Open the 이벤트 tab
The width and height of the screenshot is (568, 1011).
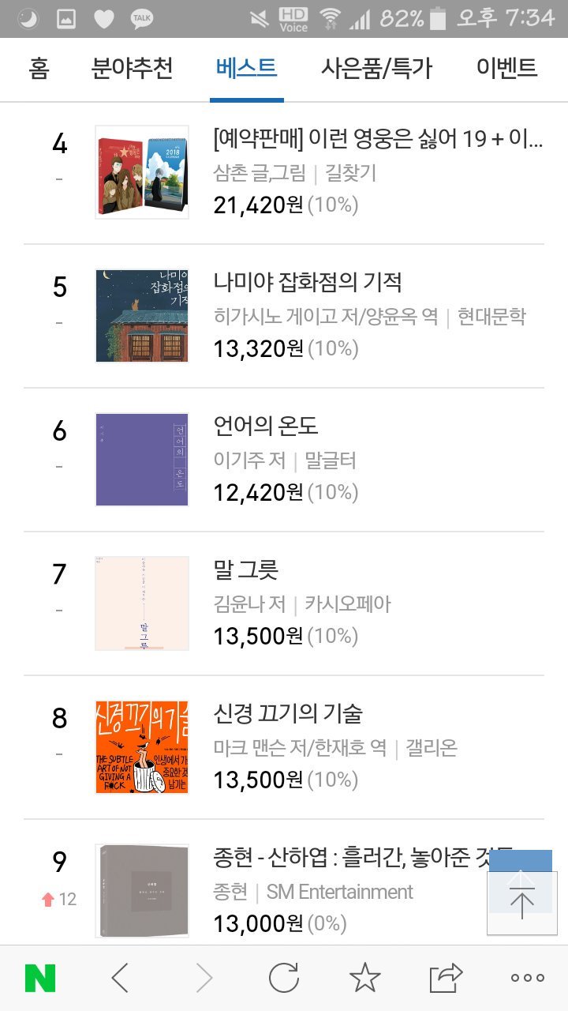pos(506,68)
